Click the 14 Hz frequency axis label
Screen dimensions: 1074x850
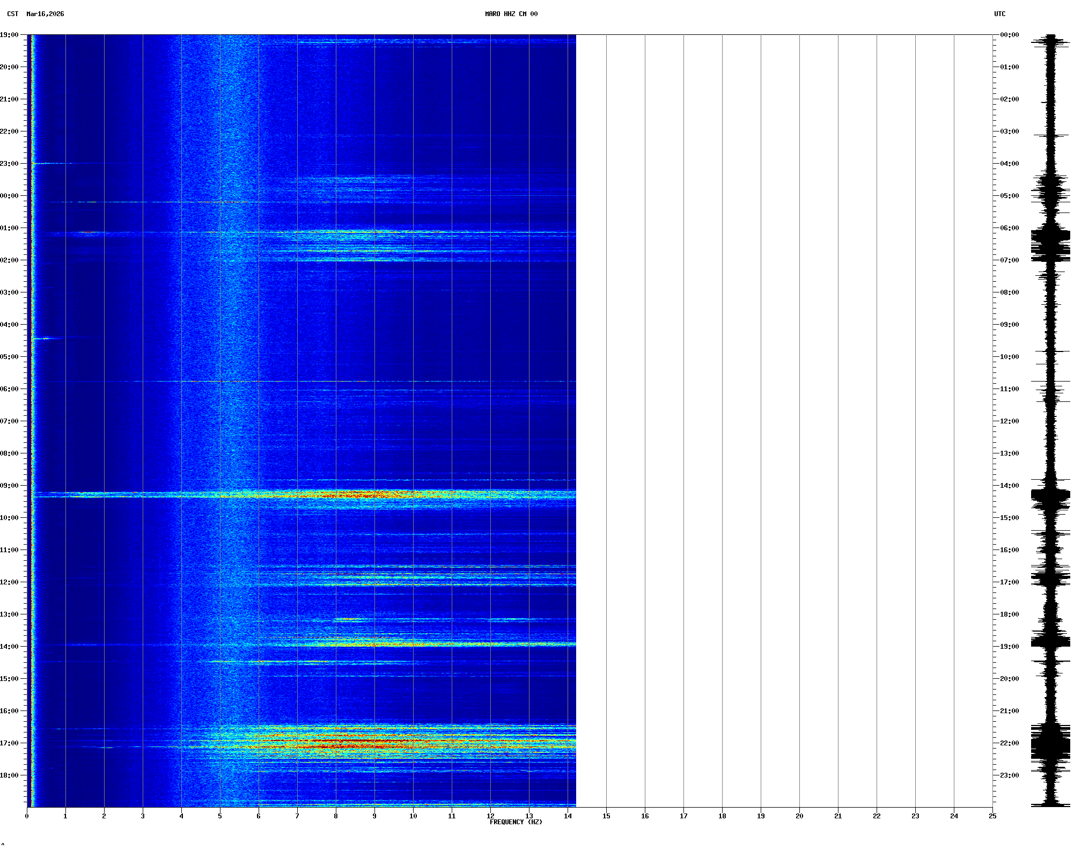568,816
